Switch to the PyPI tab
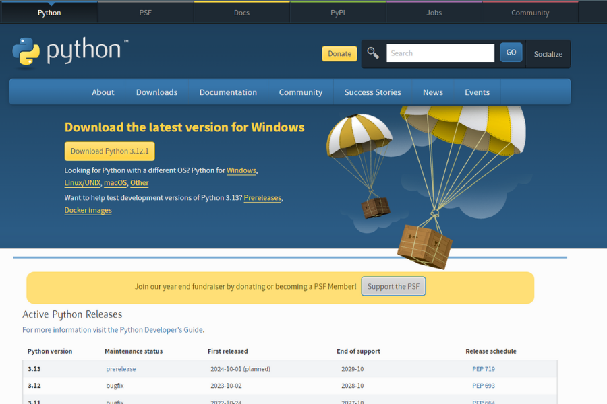The image size is (607, 404). [337, 11]
